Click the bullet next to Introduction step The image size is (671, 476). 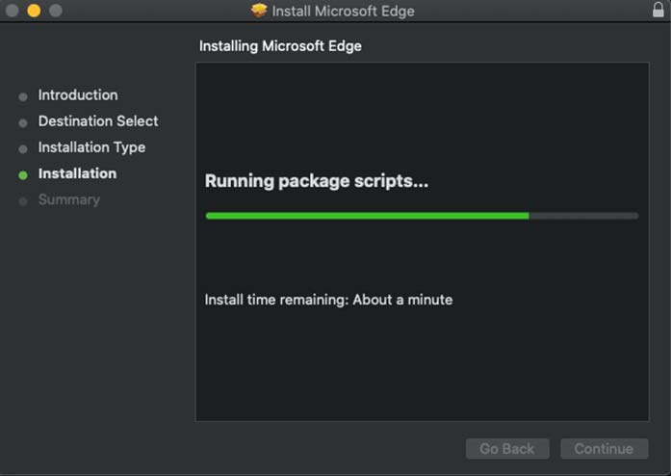click(23, 96)
